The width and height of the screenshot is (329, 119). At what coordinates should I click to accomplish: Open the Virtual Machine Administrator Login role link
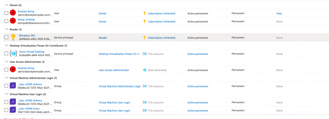[120, 86]
